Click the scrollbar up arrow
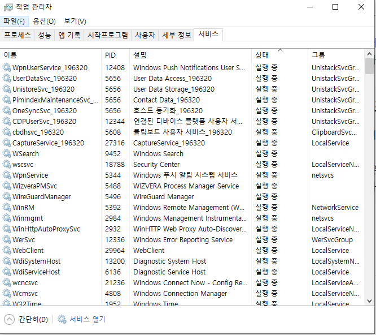 [370, 54]
